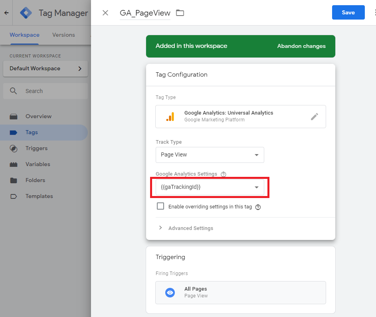Image resolution: width=376 pixels, height=317 pixels.
Task: Click the Variables icon in the sidebar
Action: click(14, 164)
